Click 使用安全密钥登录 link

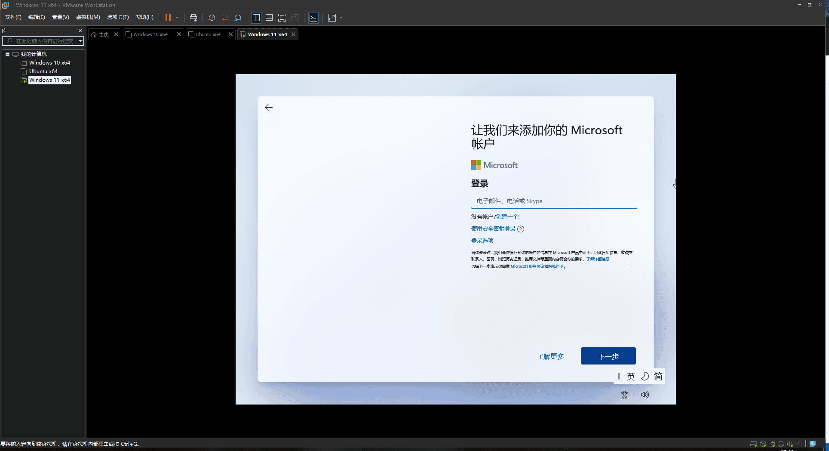[x=493, y=229]
